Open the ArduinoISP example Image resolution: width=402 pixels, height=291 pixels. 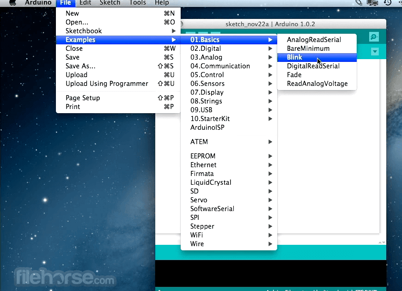[x=229, y=127]
